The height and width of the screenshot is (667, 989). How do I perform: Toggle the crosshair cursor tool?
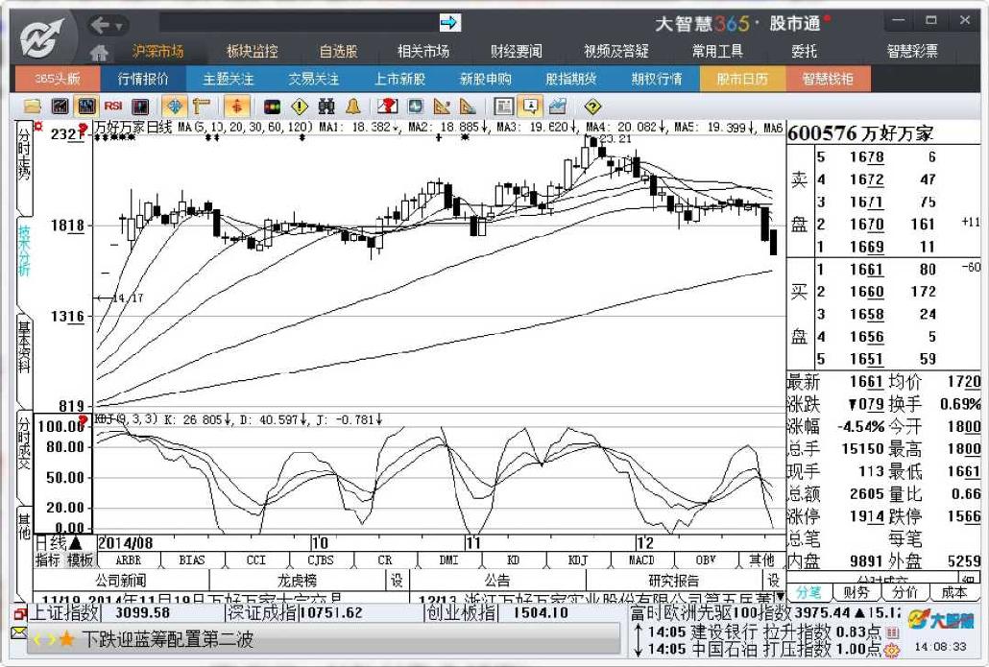coord(174,106)
